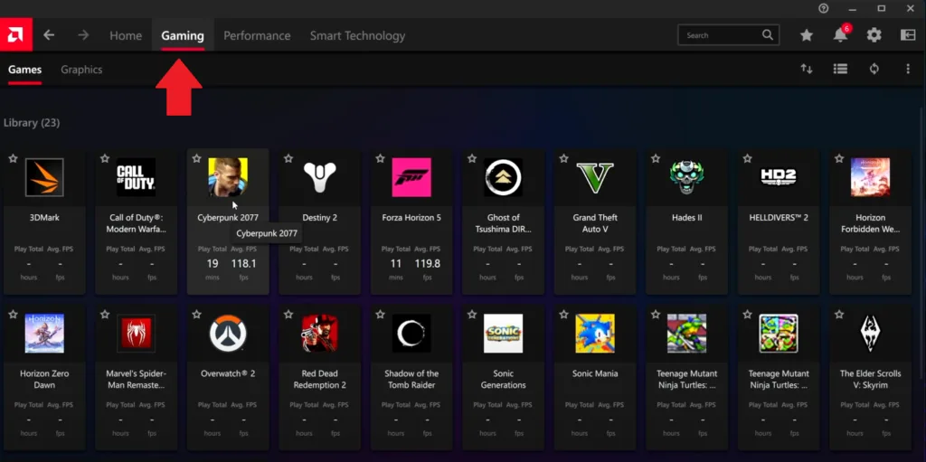Favorite Forza Horizon 5 with its star

tap(381, 159)
